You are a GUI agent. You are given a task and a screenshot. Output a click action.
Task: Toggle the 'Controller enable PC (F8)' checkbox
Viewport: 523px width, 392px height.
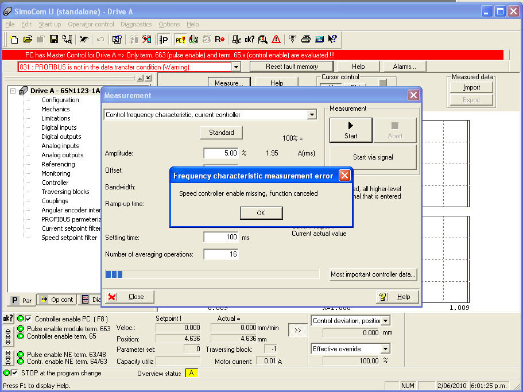pos(29,319)
